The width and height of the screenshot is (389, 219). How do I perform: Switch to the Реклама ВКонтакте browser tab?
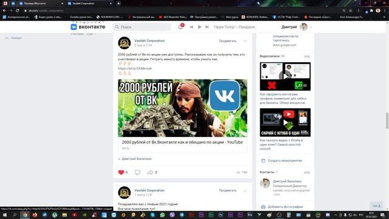[x=41, y=4]
